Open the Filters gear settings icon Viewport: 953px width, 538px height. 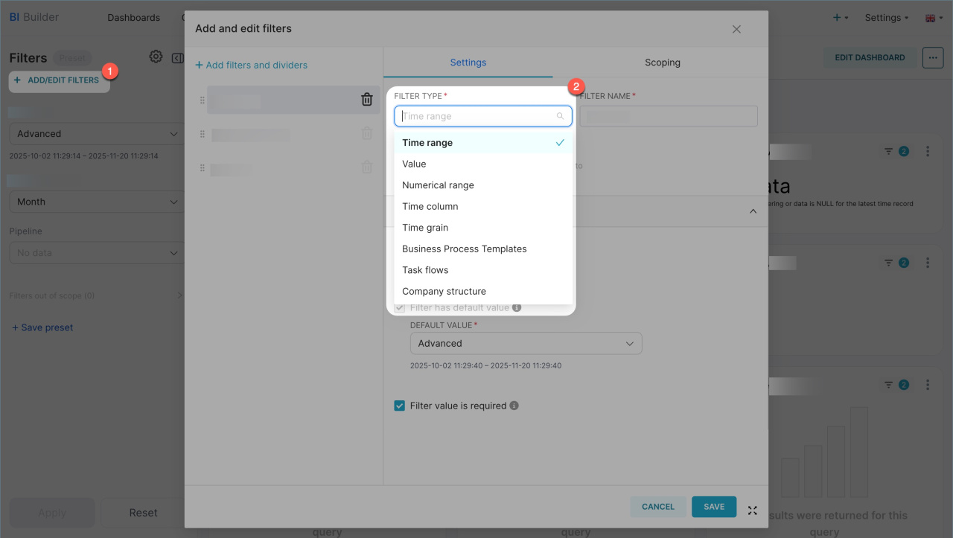coord(156,57)
